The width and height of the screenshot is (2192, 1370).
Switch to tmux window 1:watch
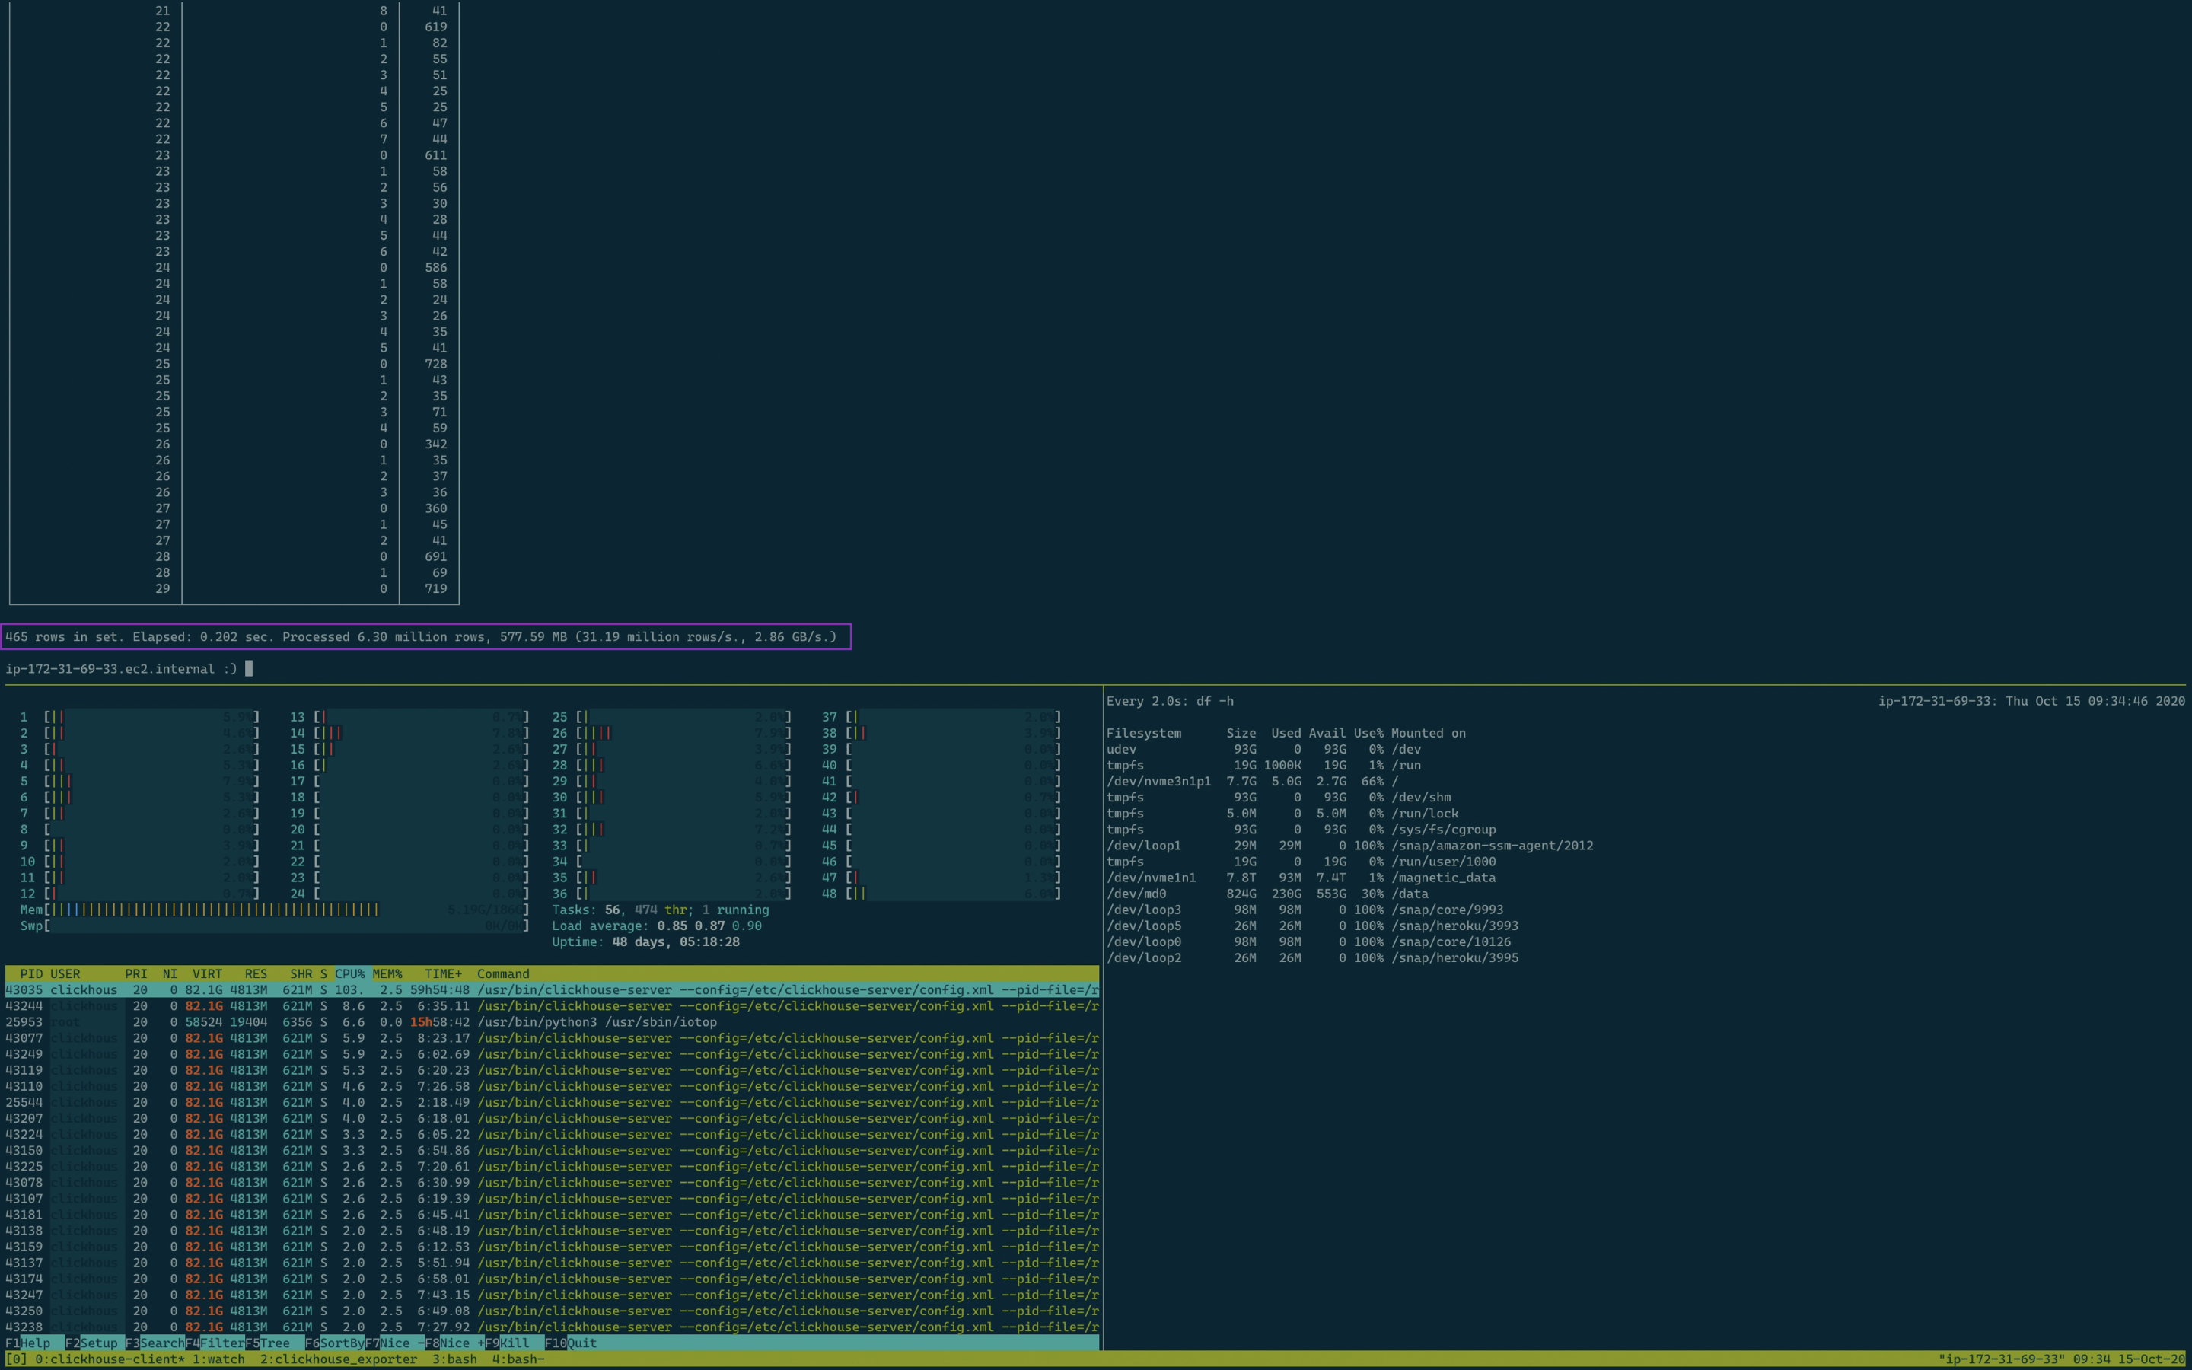[220, 1359]
